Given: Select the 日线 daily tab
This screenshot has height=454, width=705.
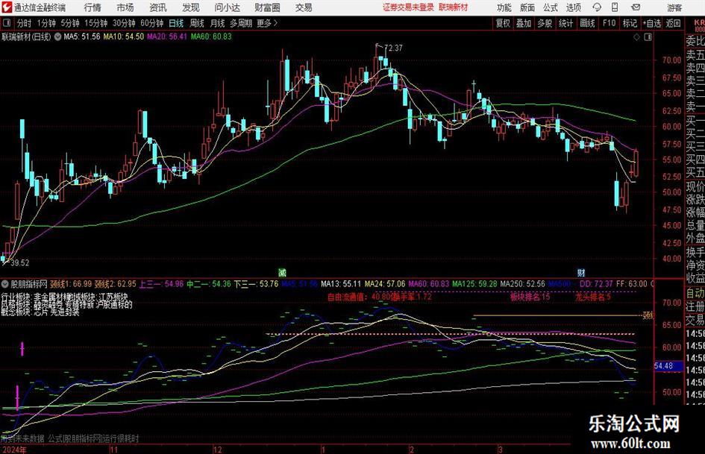Looking at the screenshot, I should (176, 23).
